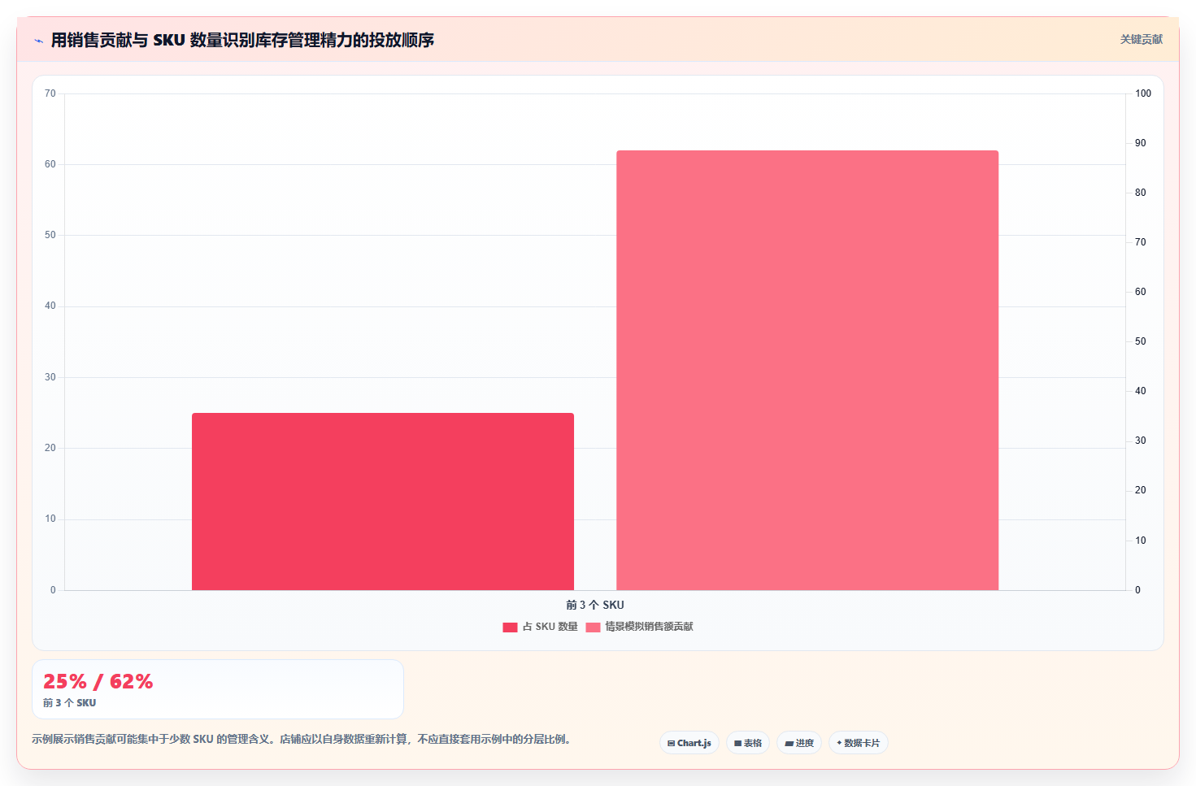Click the 前 3 个 SKU card caption
Viewport: 1196px width, 786px height.
tap(70, 703)
